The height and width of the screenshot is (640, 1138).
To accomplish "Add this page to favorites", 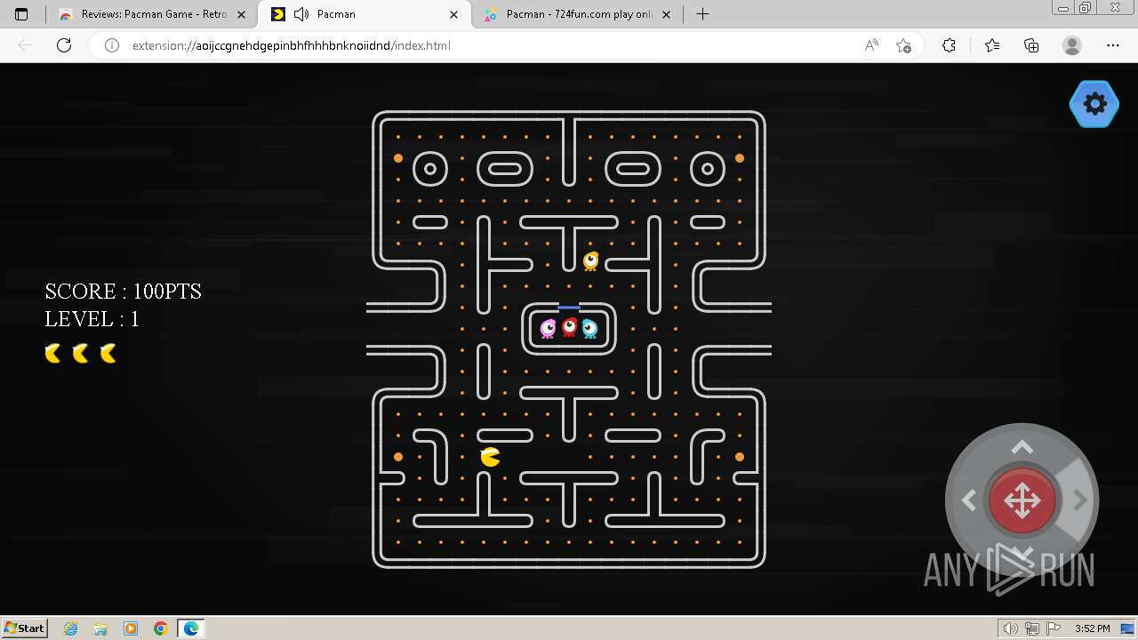I will click(903, 45).
